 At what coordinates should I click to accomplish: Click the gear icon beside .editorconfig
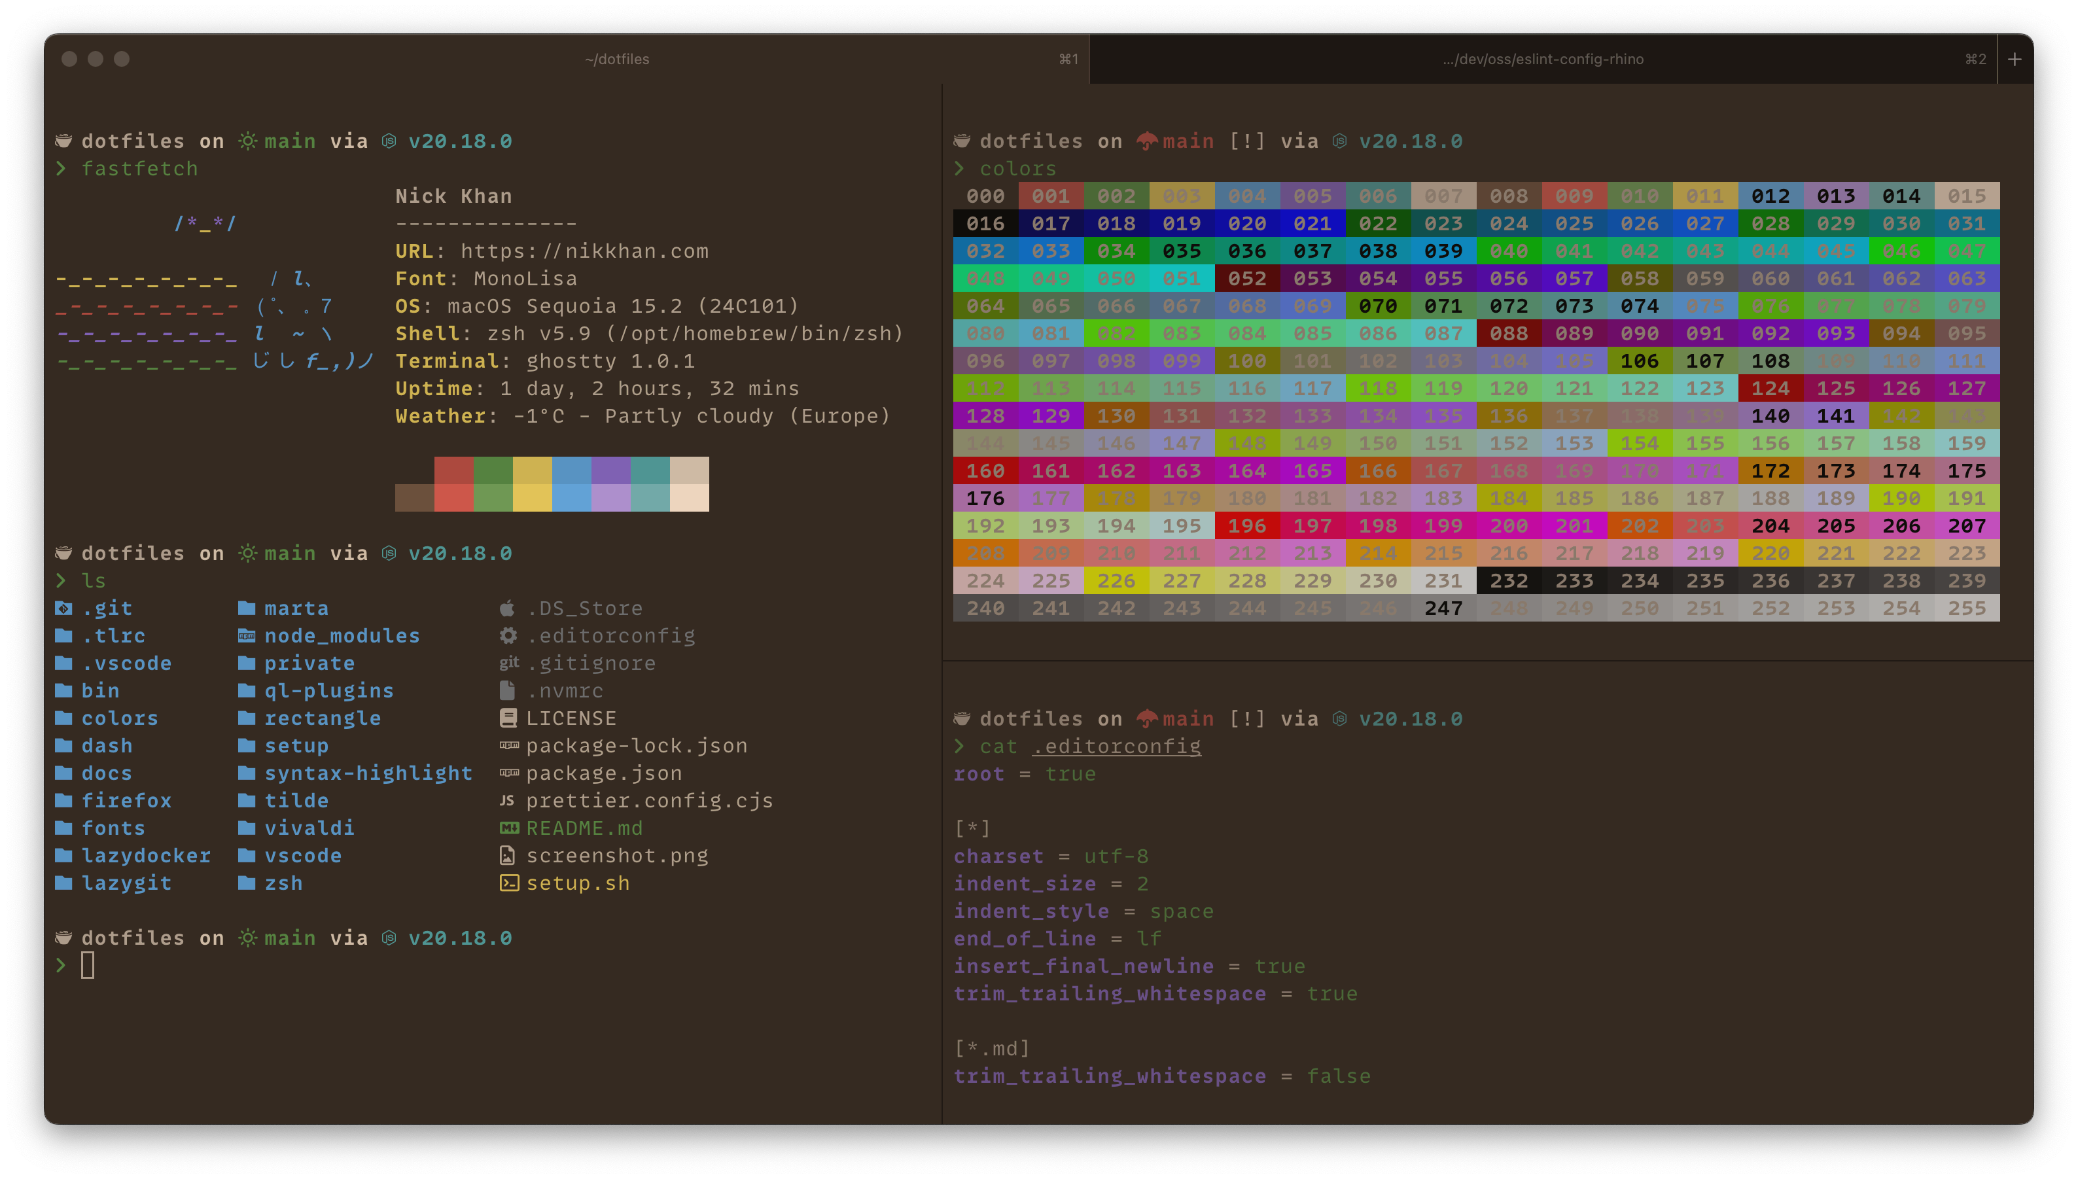pyautogui.click(x=508, y=636)
